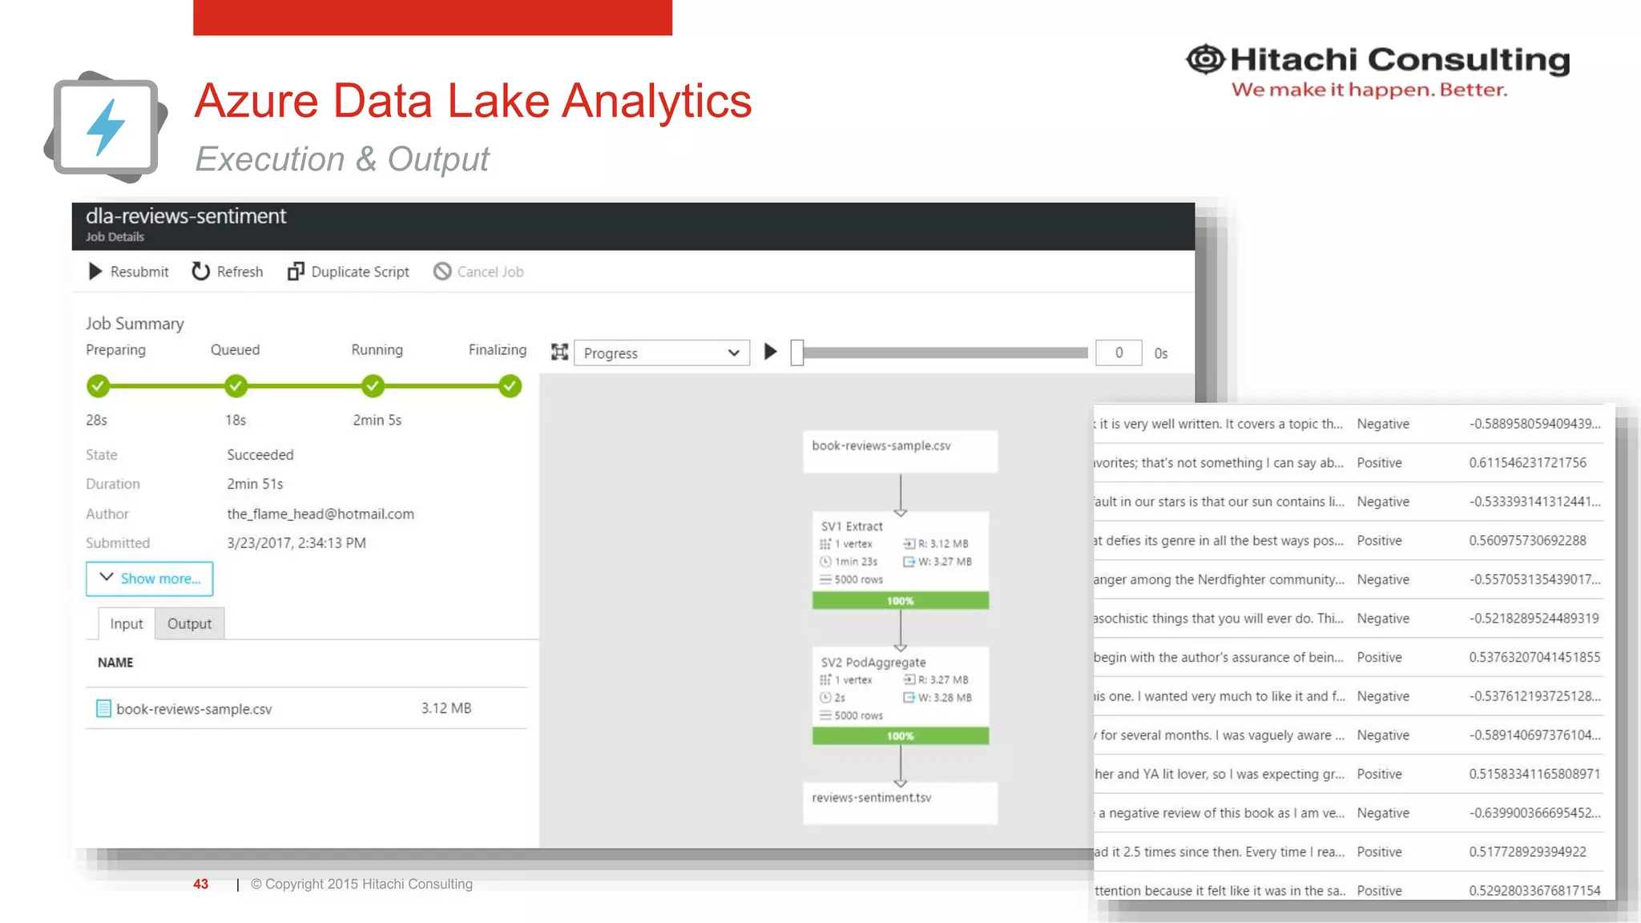The width and height of the screenshot is (1641, 923).
Task: Click the Duplicate Script label
Action: tap(360, 272)
